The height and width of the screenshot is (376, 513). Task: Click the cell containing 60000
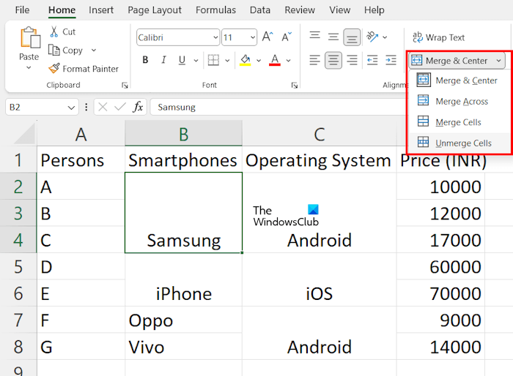(x=440, y=266)
